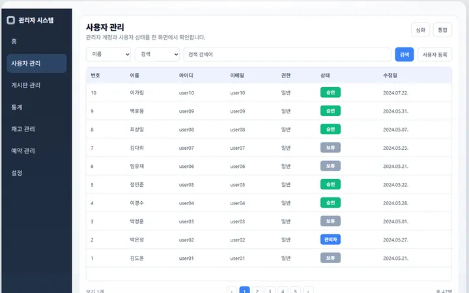This screenshot has width=469, height=293.
Task: Click the 관리자 시스템 logo icon
Action: 11,20
